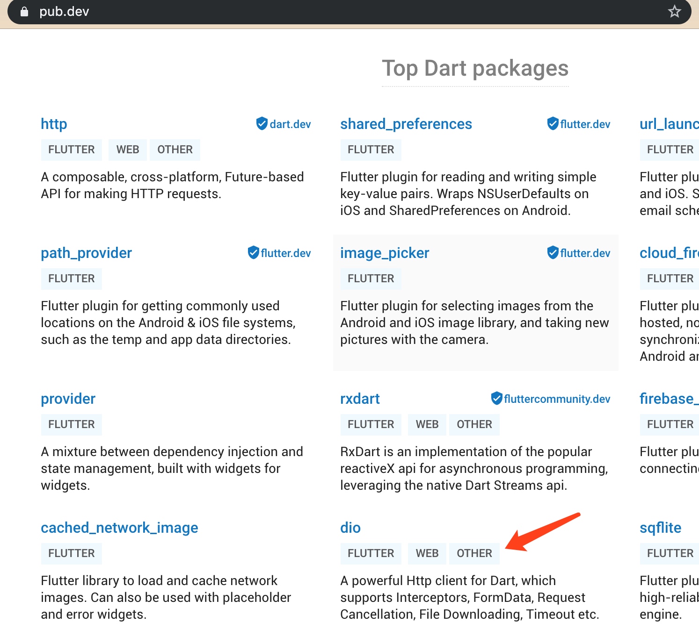Open the http package page

point(54,124)
